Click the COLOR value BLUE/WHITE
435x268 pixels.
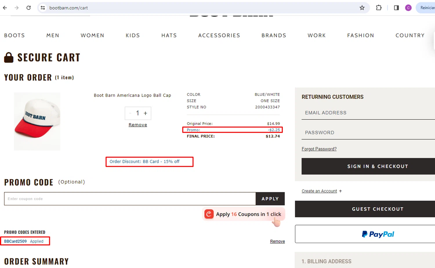pos(267,95)
